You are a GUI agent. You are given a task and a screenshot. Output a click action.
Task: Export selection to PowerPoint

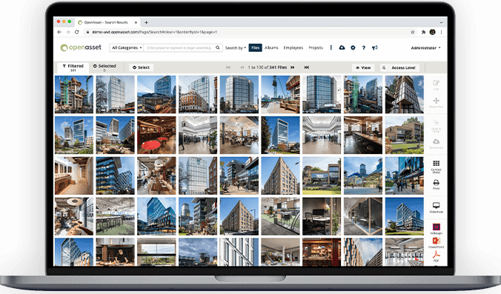(x=436, y=242)
